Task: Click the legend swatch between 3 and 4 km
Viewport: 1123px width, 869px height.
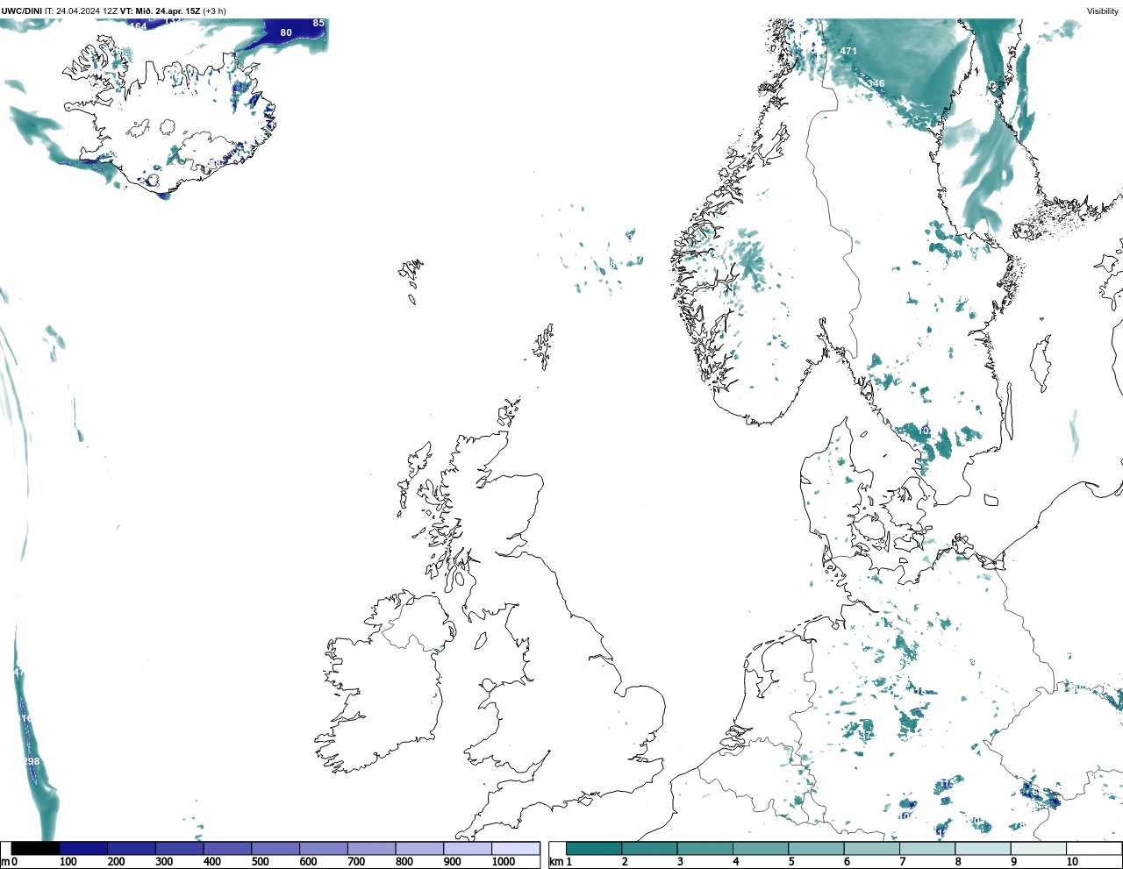Action: [x=705, y=848]
